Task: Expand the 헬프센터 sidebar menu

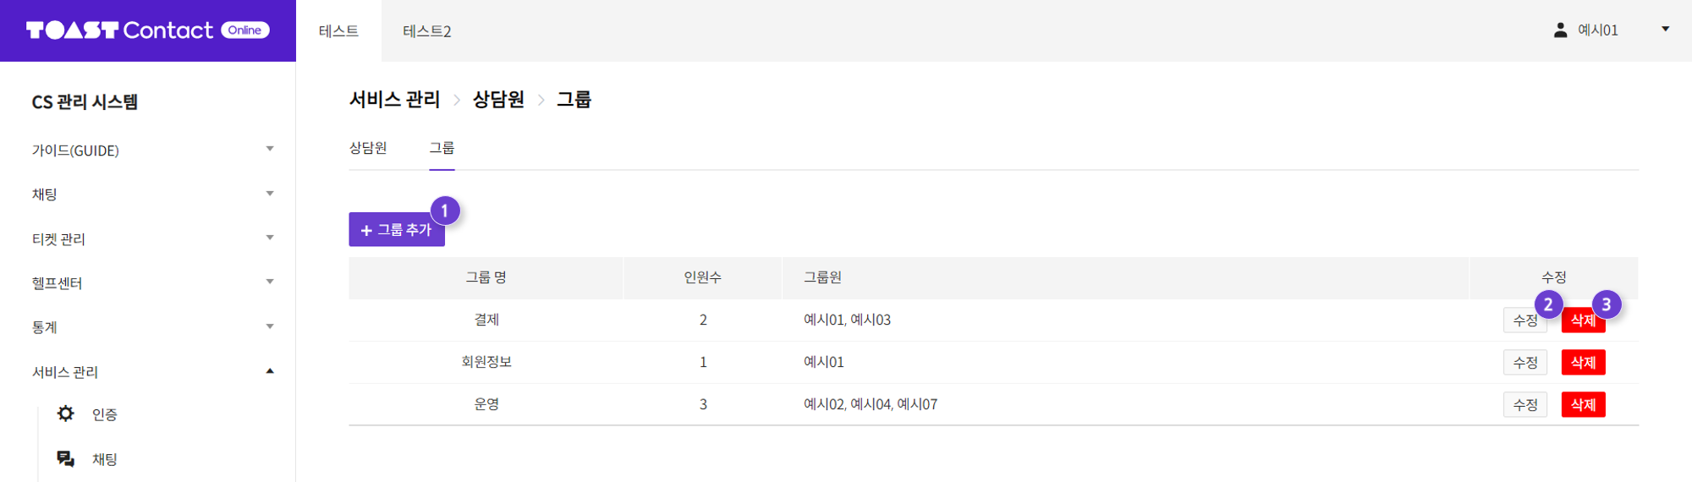Action: coord(270,282)
